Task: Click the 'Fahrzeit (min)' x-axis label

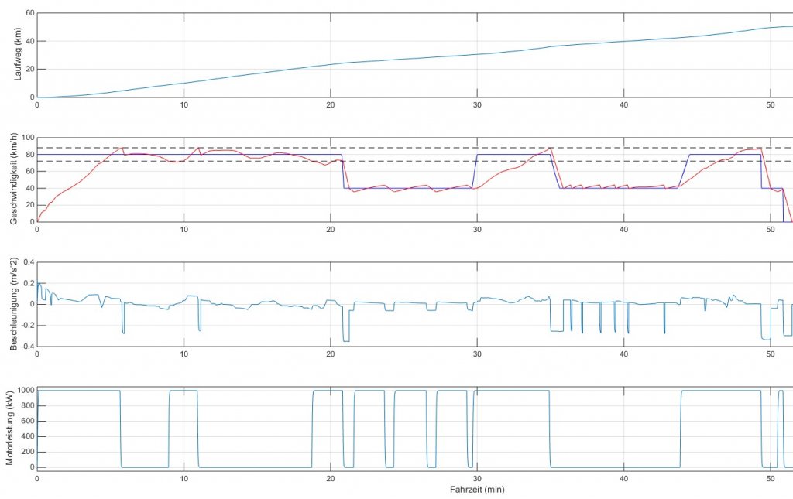Action: pos(477,490)
